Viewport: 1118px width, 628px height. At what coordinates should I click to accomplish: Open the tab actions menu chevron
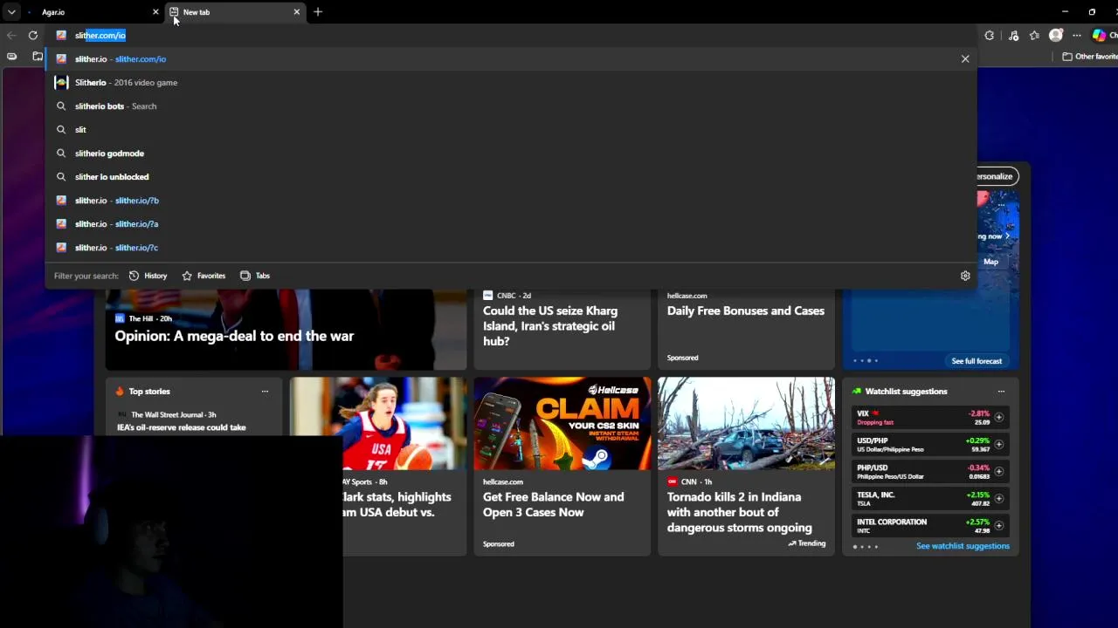[11, 12]
